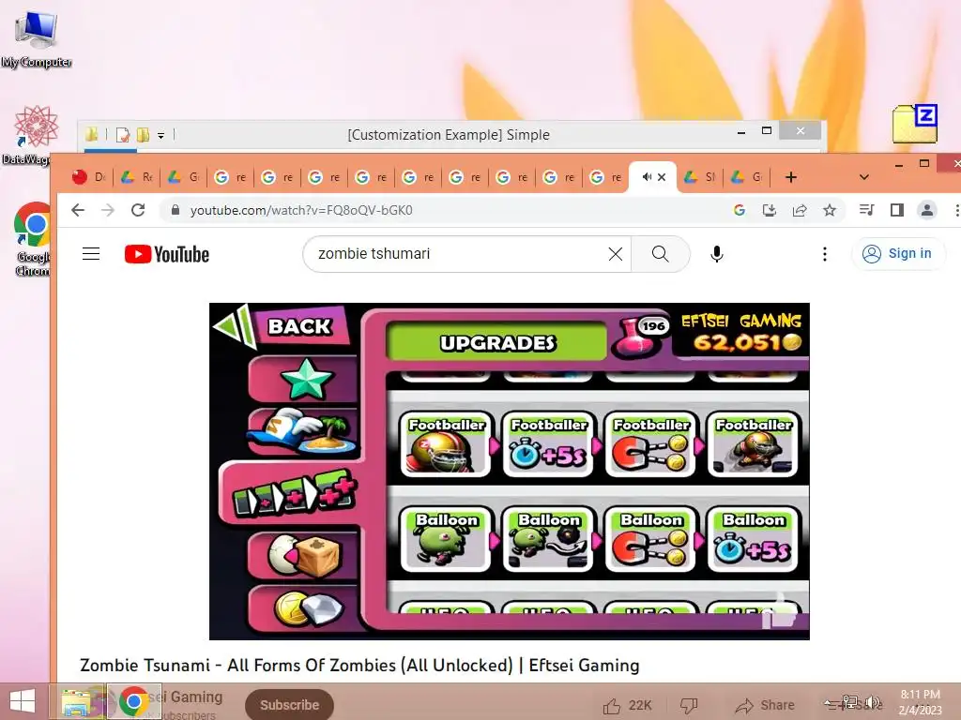Switch to the first tab labeled 'Dc'
The image size is (961, 720).
tap(89, 177)
